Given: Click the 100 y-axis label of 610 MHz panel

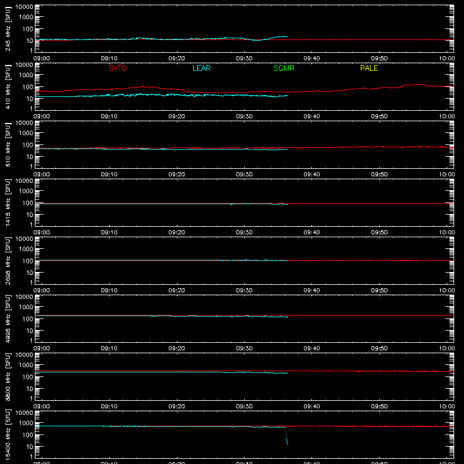Looking at the screenshot, I should (28, 145).
